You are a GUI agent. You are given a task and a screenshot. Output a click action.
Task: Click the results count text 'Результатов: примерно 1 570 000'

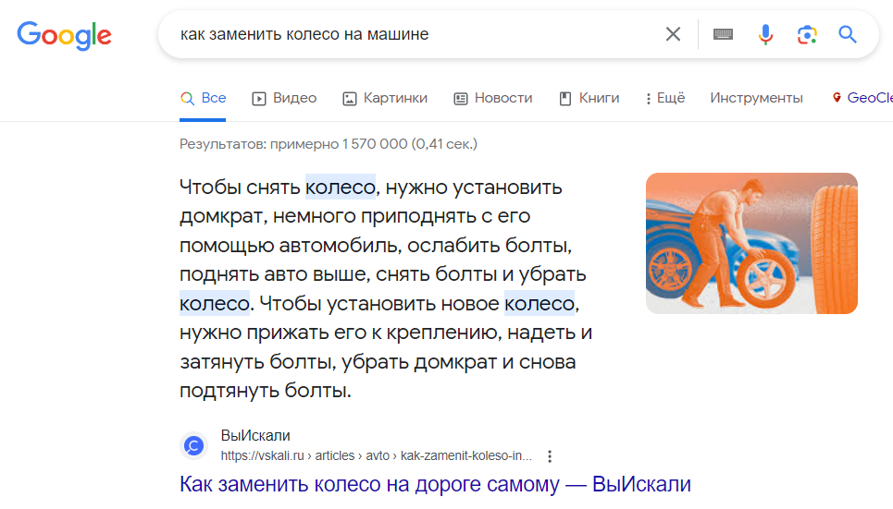(x=328, y=144)
